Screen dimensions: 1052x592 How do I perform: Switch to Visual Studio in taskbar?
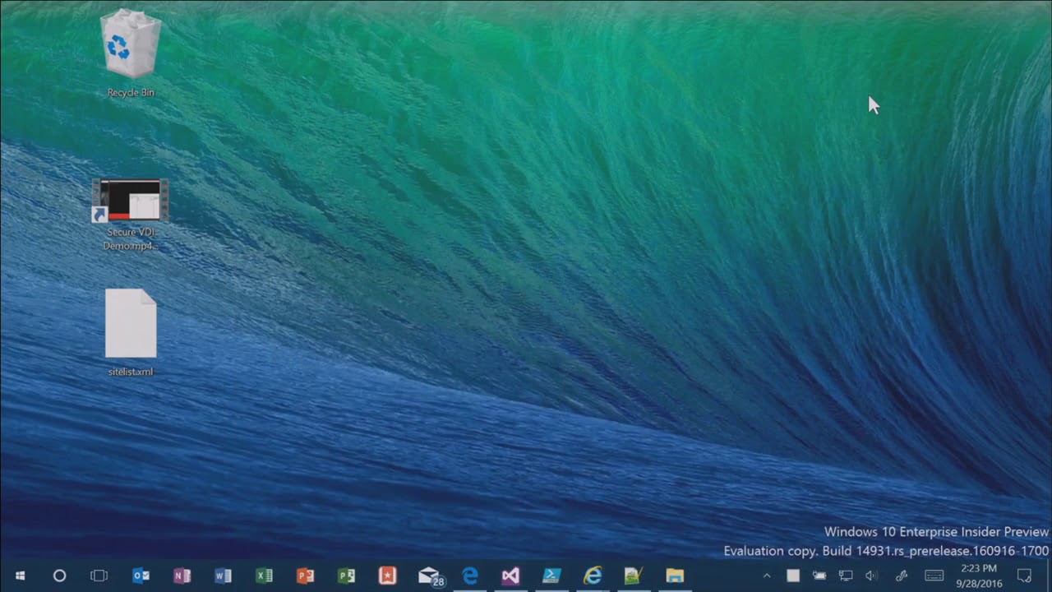click(x=510, y=576)
